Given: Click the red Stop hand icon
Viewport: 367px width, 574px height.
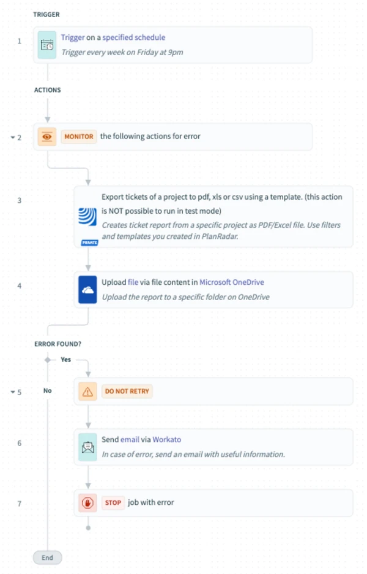Looking at the screenshot, I should click(87, 503).
